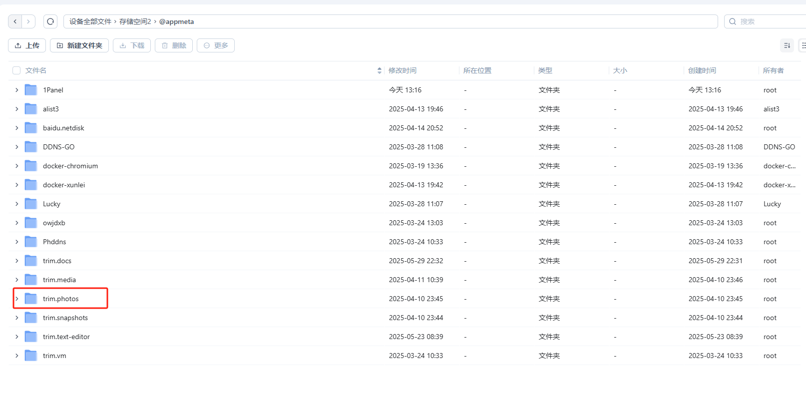Go to 存储空间2 in the breadcrumb
Viewport: 806px width, 403px height.
click(135, 21)
